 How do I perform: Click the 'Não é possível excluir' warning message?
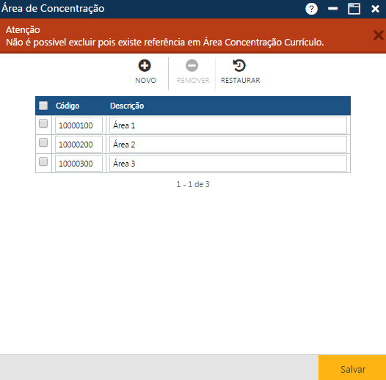point(165,43)
